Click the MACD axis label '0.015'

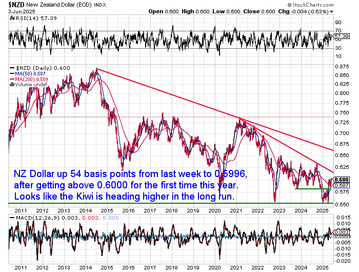click(x=344, y=218)
